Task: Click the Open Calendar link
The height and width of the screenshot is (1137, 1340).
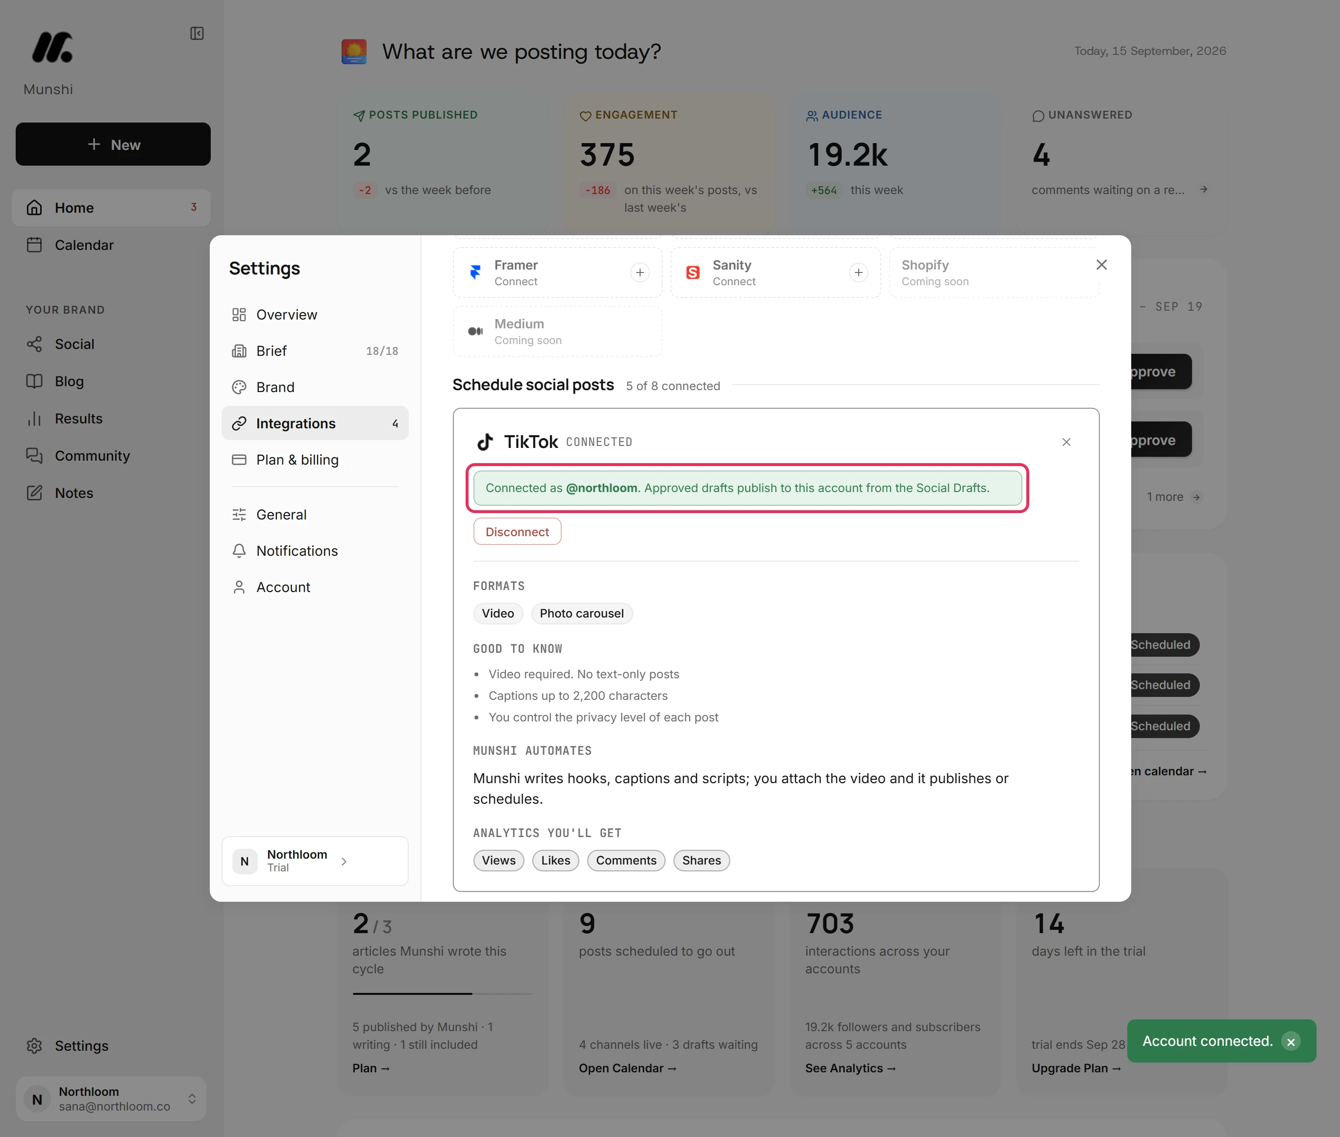Action: [x=627, y=1068]
